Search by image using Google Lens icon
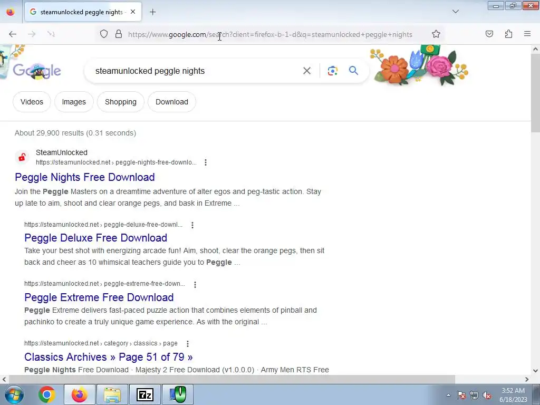Viewport: 540px width, 405px height. (332, 71)
